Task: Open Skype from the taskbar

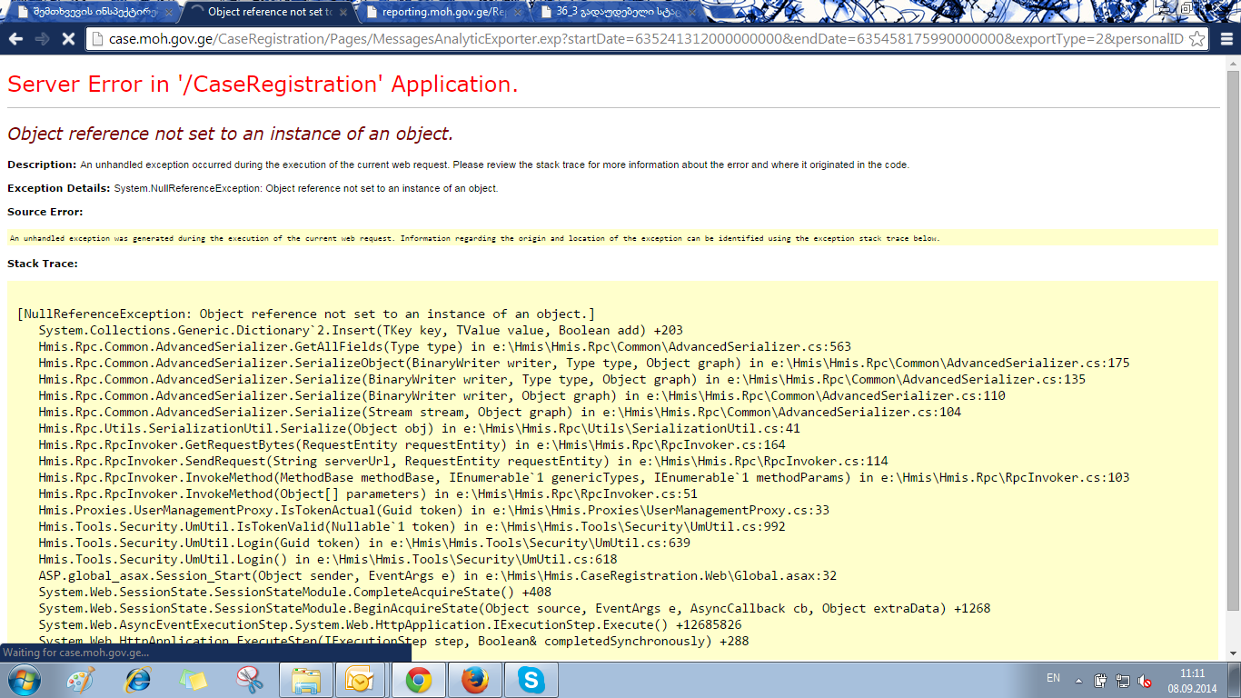Action: click(x=531, y=680)
